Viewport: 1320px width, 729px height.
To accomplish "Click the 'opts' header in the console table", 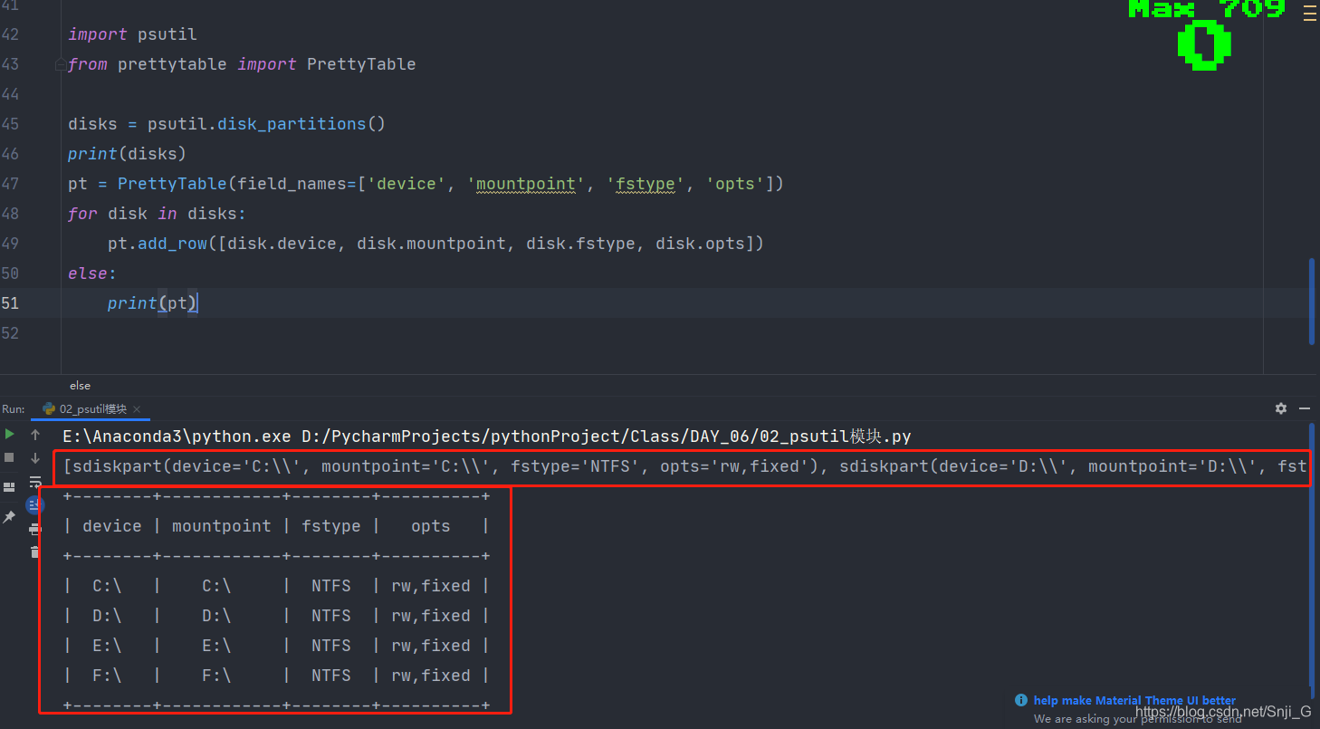I will click(431, 526).
